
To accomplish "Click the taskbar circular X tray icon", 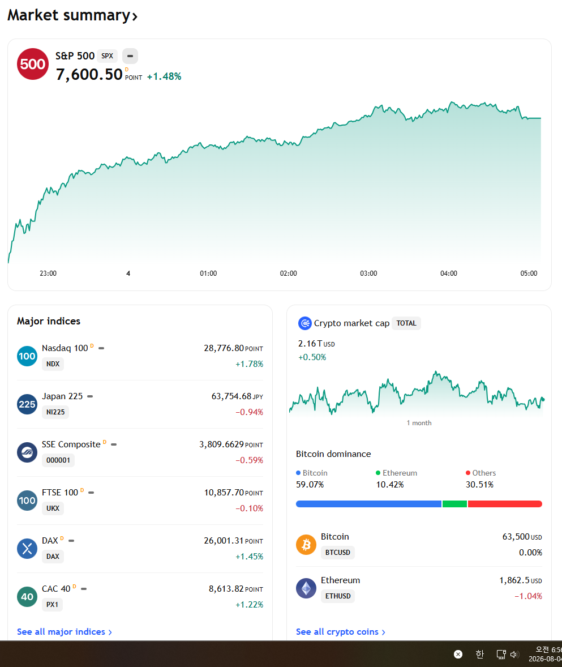I will pyautogui.click(x=458, y=654).
